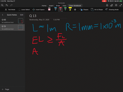Select the eraser tool
Viewport: 123px width, 92px height.
tap(49, 9)
